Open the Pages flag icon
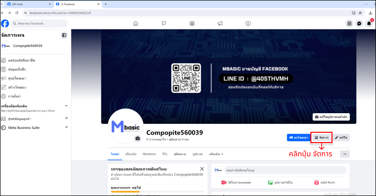 [164, 24]
